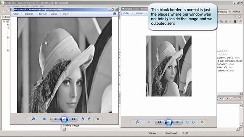Open the zoom control in FilterResult viewer
The image size is (244, 137).
tap(34, 119)
